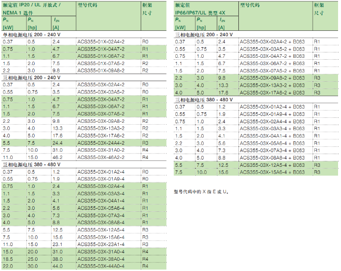Screen dimensions: 341x271
Task: Click type code ACS355-03X-44A0-4
Action: tap(101, 266)
